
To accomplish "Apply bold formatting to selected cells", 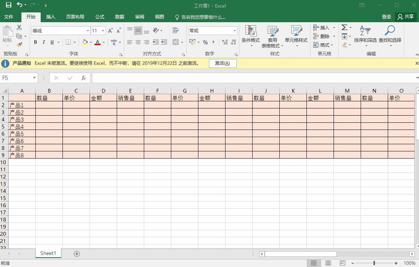I will pyautogui.click(x=35, y=42).
